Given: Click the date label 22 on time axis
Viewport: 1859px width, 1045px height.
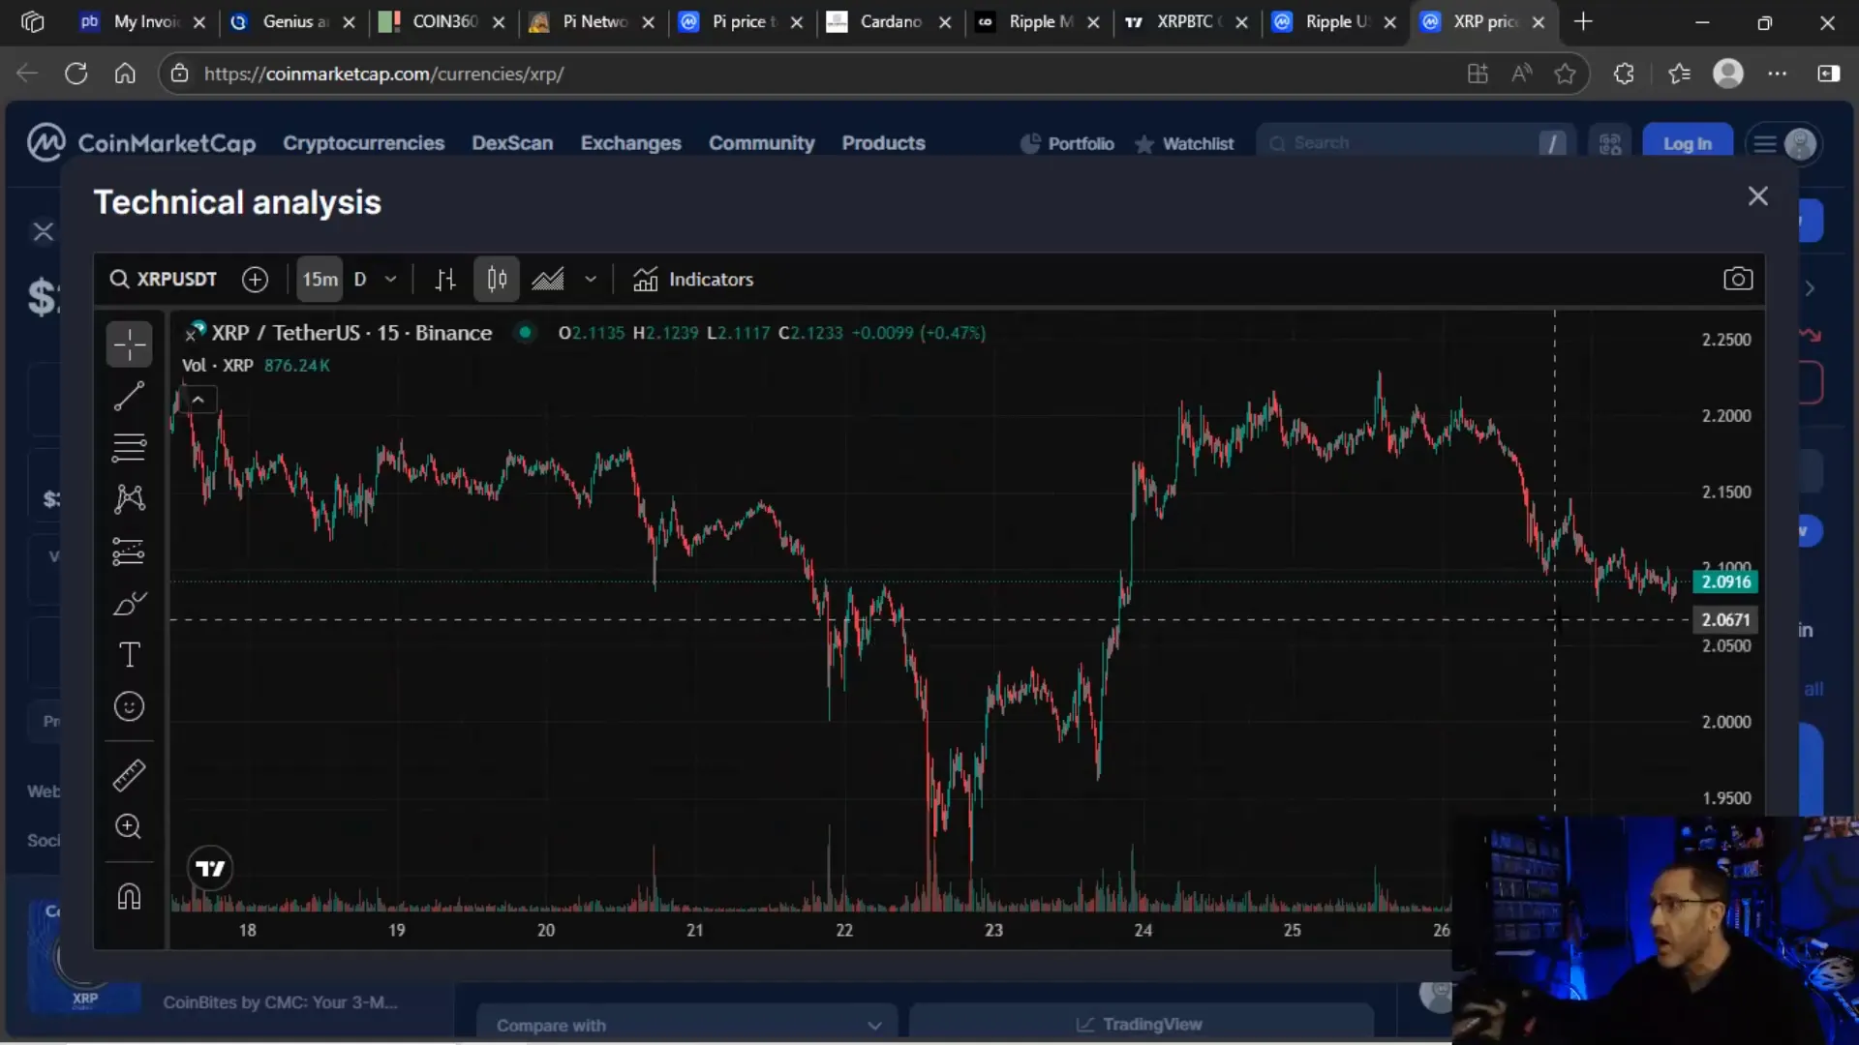Looking at the screenshot, I should [844, 930].
